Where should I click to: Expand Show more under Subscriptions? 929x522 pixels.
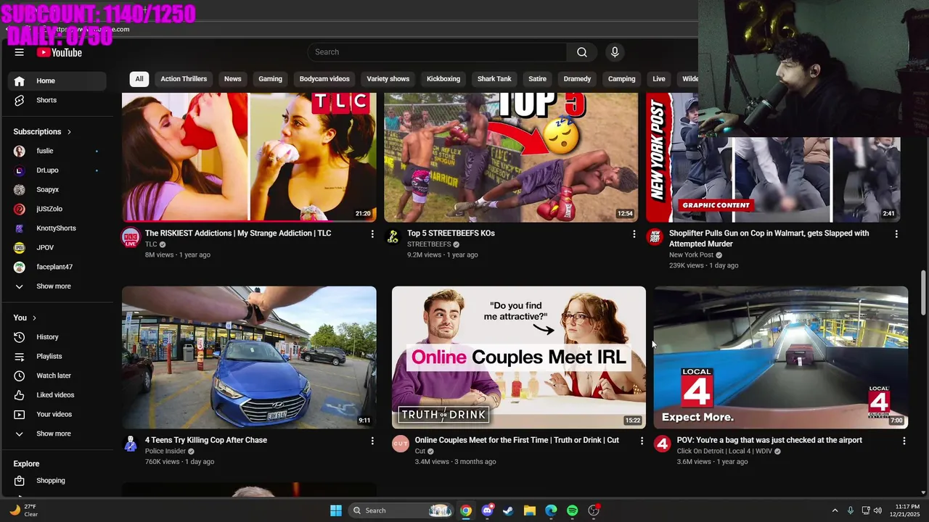(57, 286)
